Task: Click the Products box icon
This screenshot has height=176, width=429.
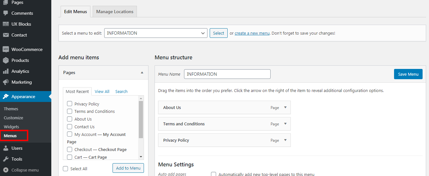Action: click(5, 60)
